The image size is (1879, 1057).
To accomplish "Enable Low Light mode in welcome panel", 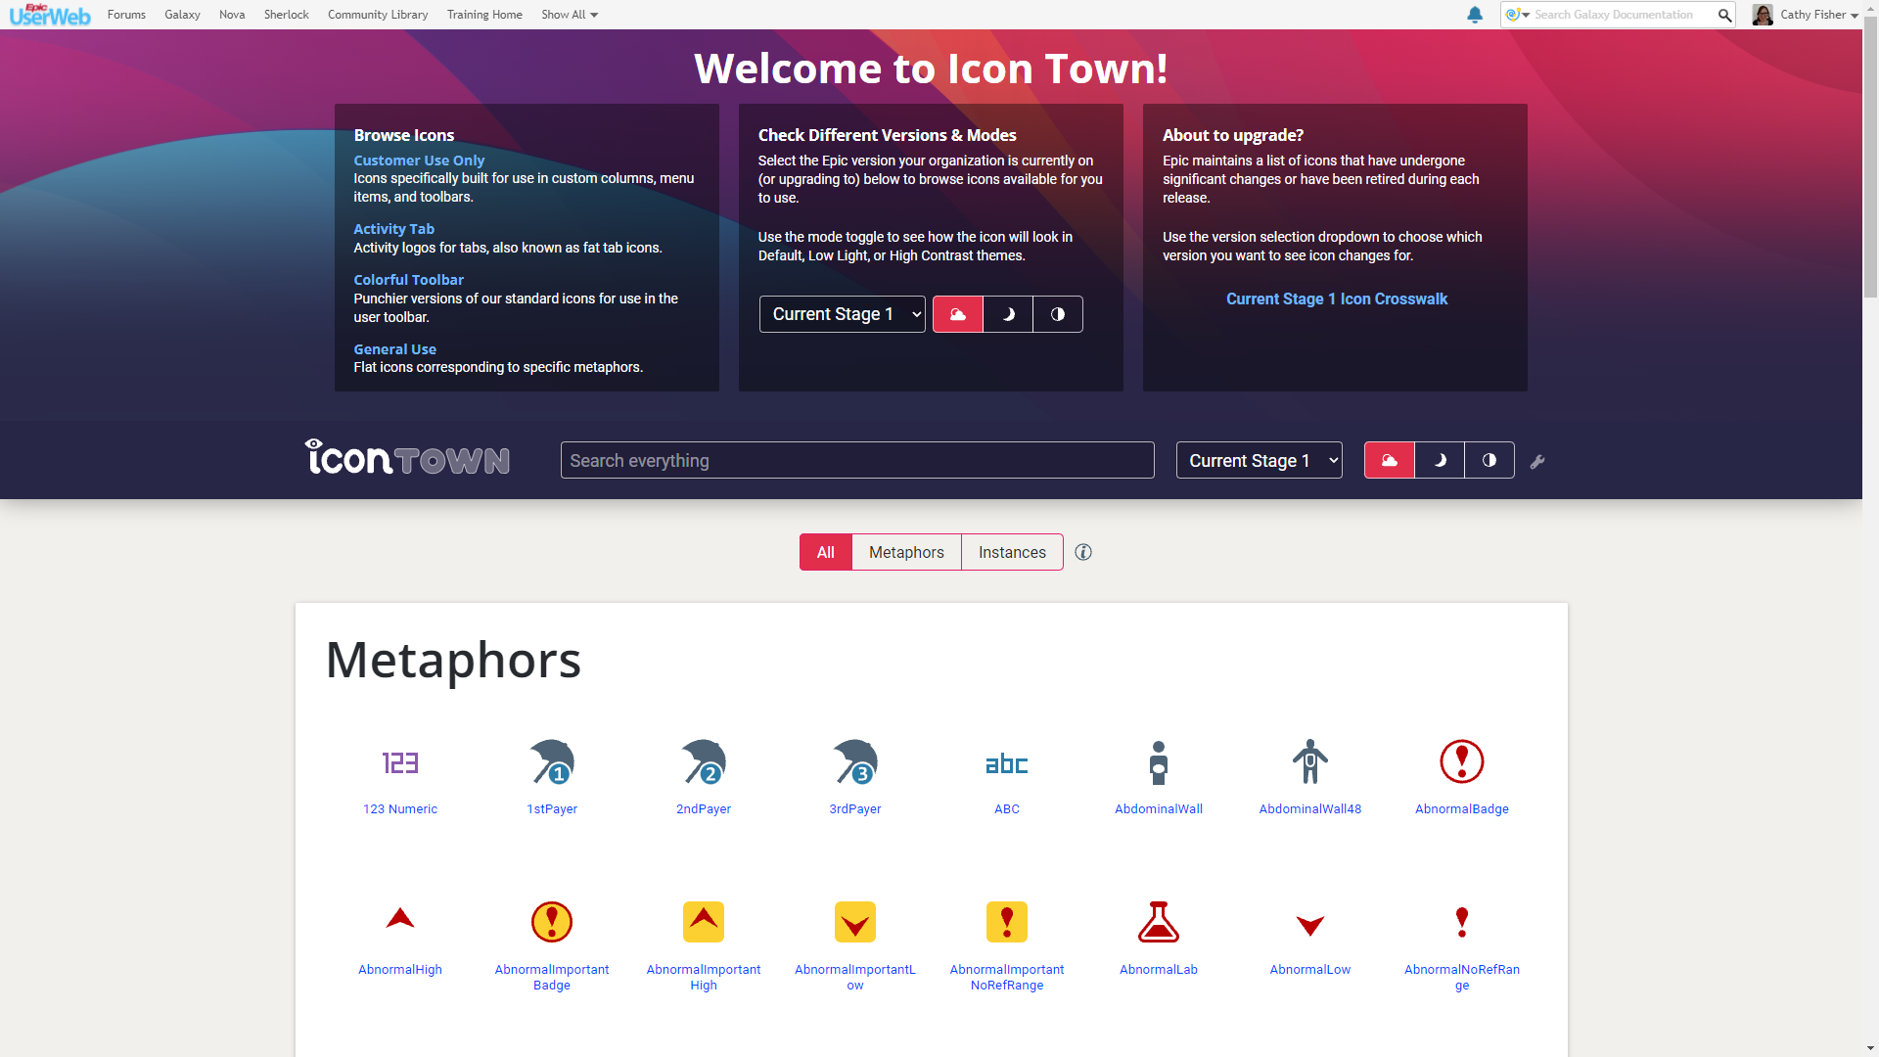I will pos(1008,314).
